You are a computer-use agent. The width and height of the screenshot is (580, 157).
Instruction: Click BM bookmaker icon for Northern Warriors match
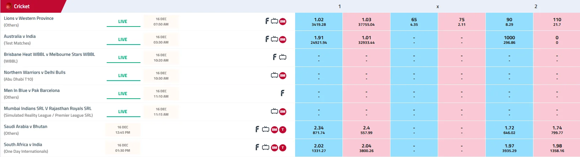(x=283, y=76)
